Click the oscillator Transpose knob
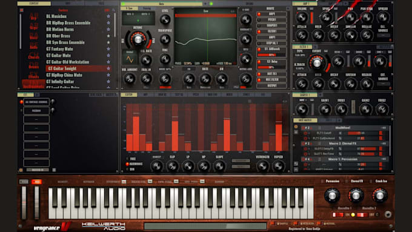 tap(165, 39)
